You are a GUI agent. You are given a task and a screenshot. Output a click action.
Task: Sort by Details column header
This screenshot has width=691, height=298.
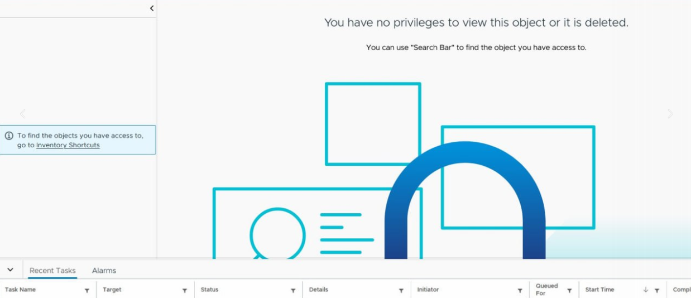[x=319, y=290]
